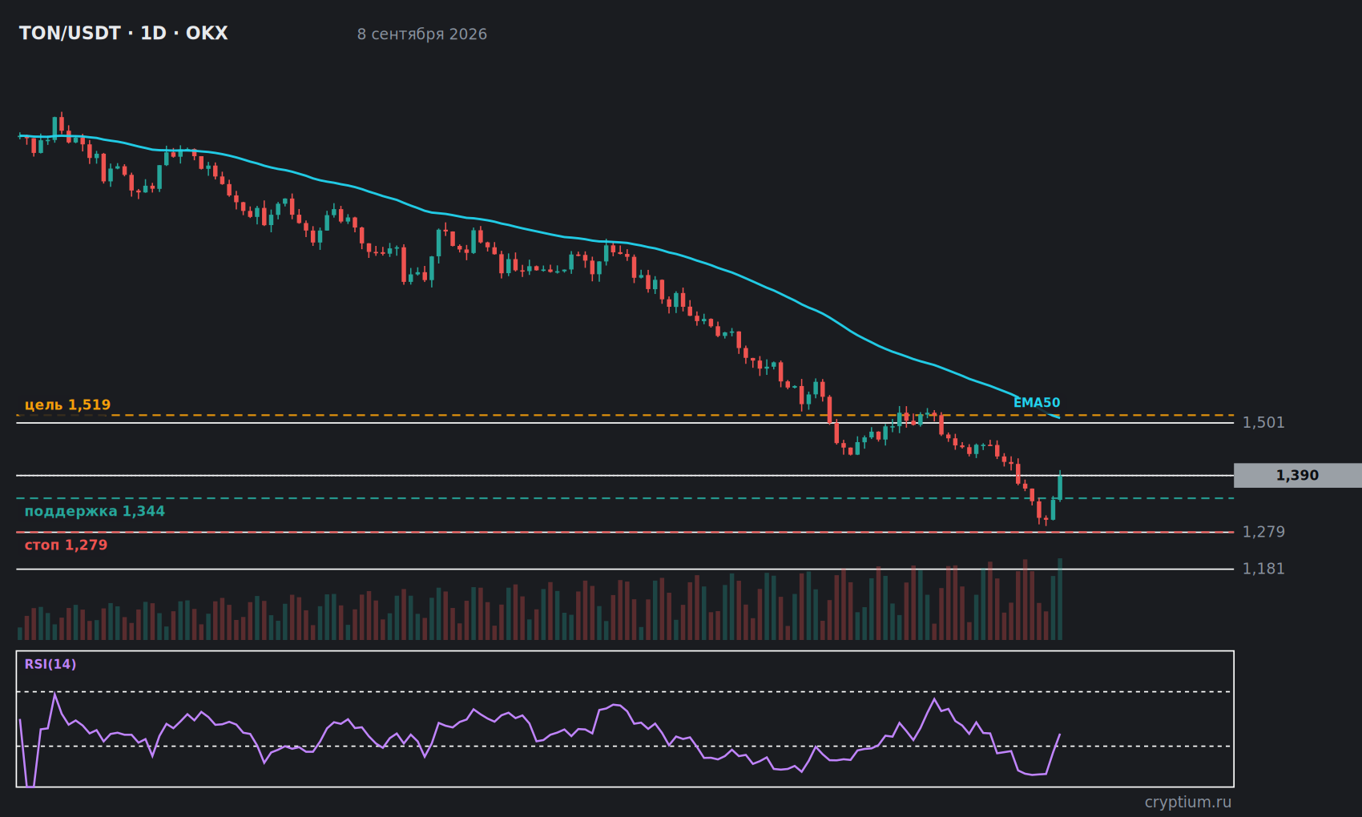Click the 1,181 price axis value
The image size is (1362, 817).
(x=1263, y=569)
